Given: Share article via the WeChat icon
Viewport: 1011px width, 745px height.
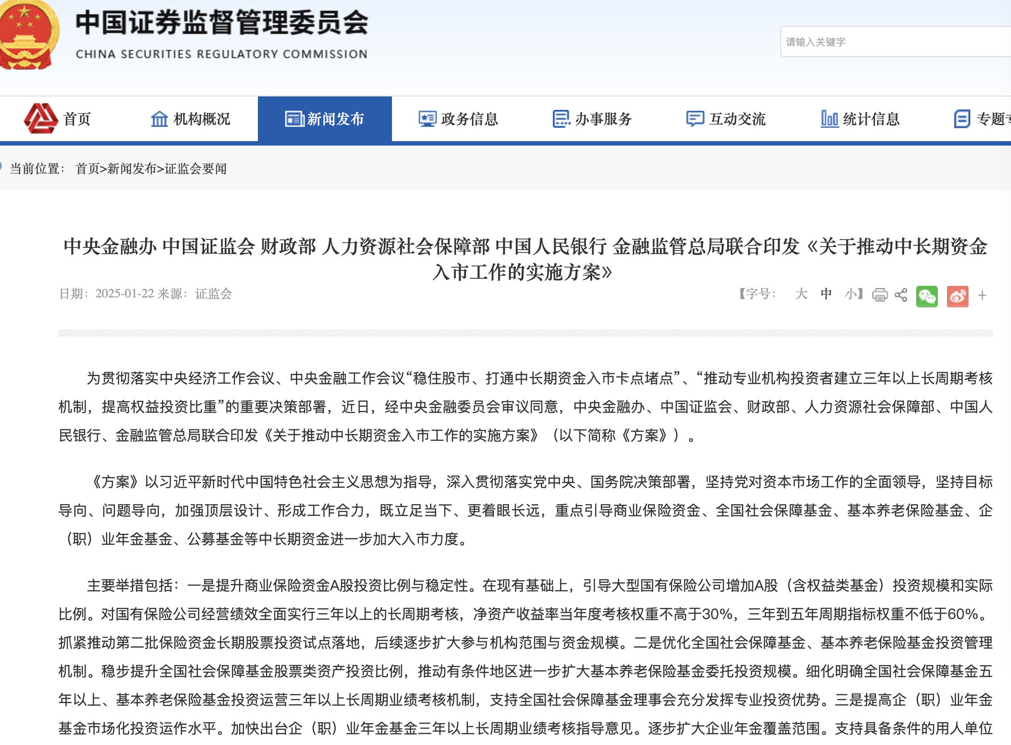Looking at the screenshot, I should (927, 296).
